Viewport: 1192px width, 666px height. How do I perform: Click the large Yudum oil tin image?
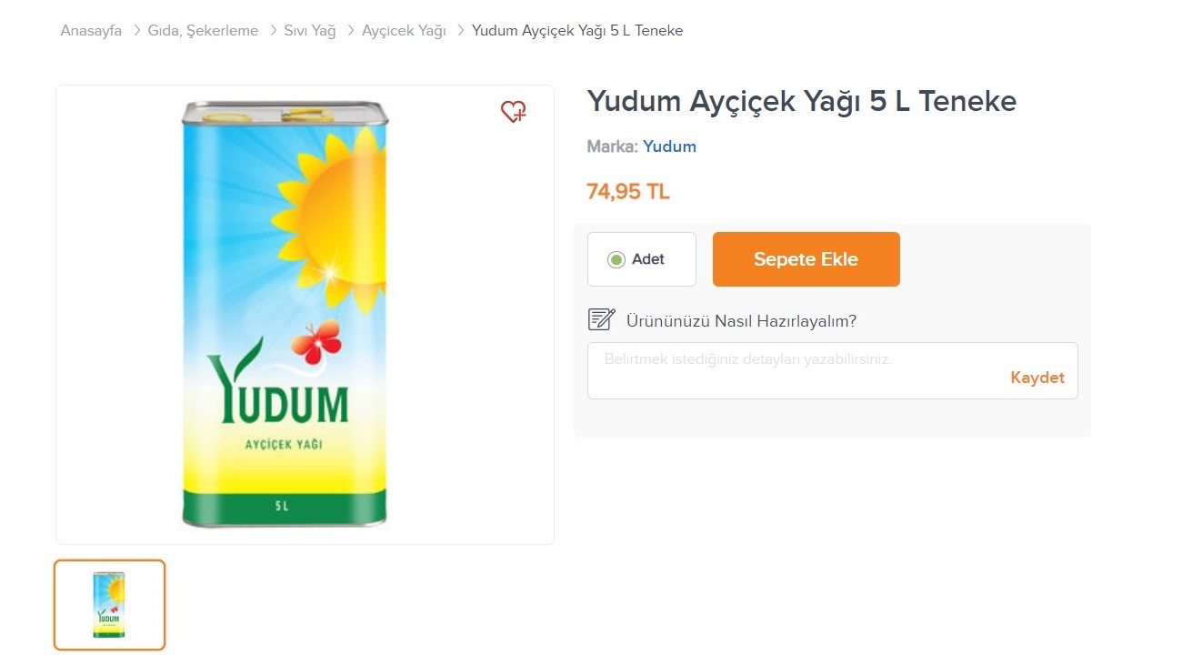(285, 315)
